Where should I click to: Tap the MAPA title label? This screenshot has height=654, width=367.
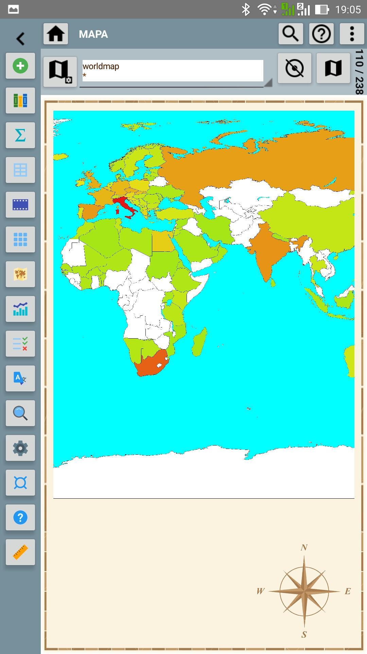(x=93, y=34)
